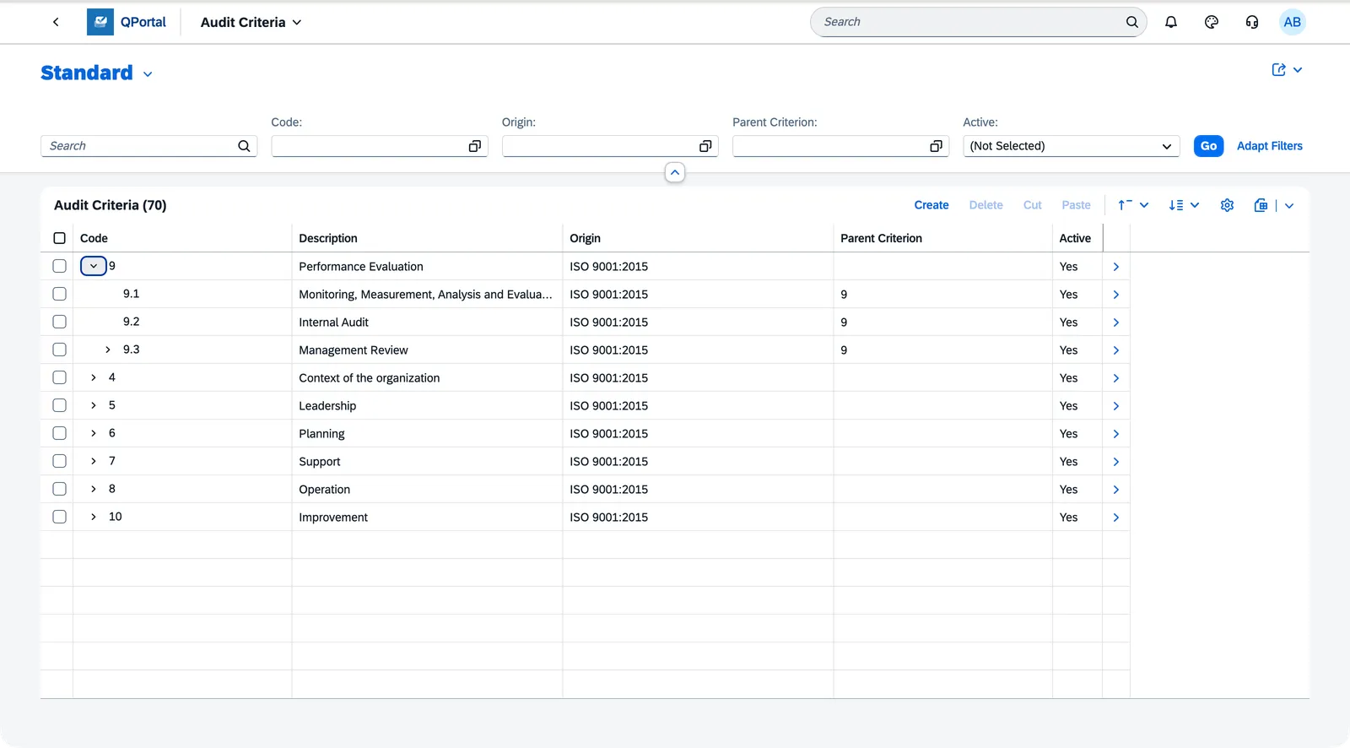Select the checkbox for row 9.3
This screenshot has width=1350, height=748.
(59, 350)
